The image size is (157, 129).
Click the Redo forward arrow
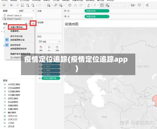[x=17, y=5]
